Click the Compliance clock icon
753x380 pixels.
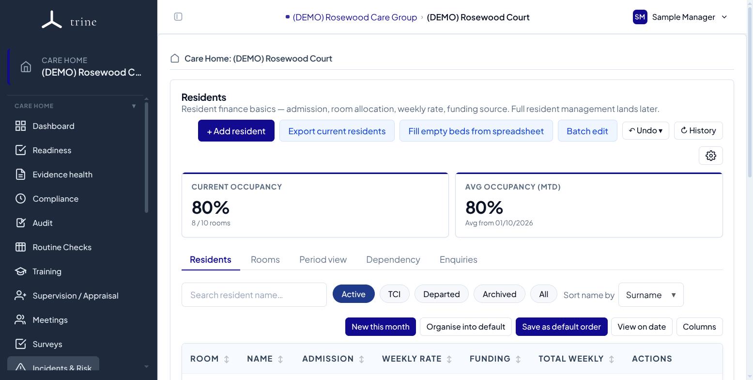coord(20,199)
